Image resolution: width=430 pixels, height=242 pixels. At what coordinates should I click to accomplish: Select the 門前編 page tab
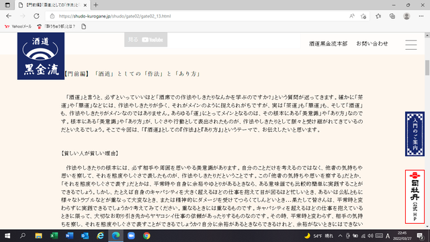(52, 5)
